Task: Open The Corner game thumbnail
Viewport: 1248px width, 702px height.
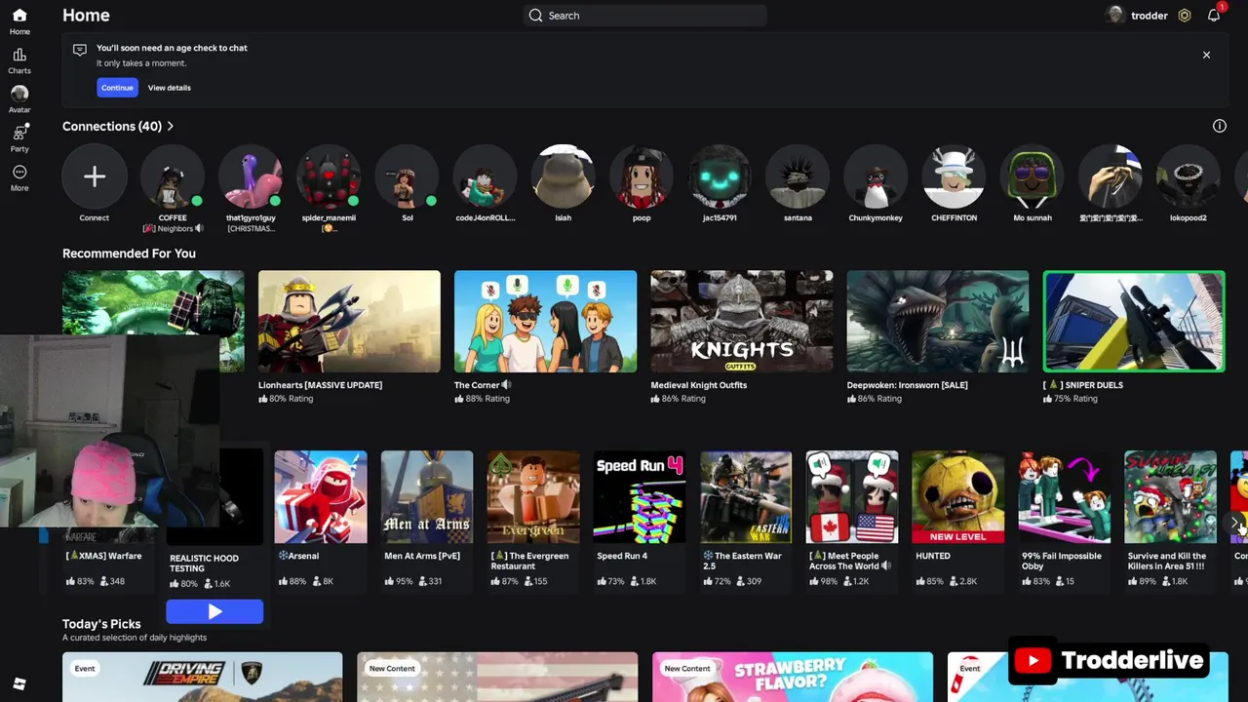Action: pyautogui.click(x=545, y=322)
